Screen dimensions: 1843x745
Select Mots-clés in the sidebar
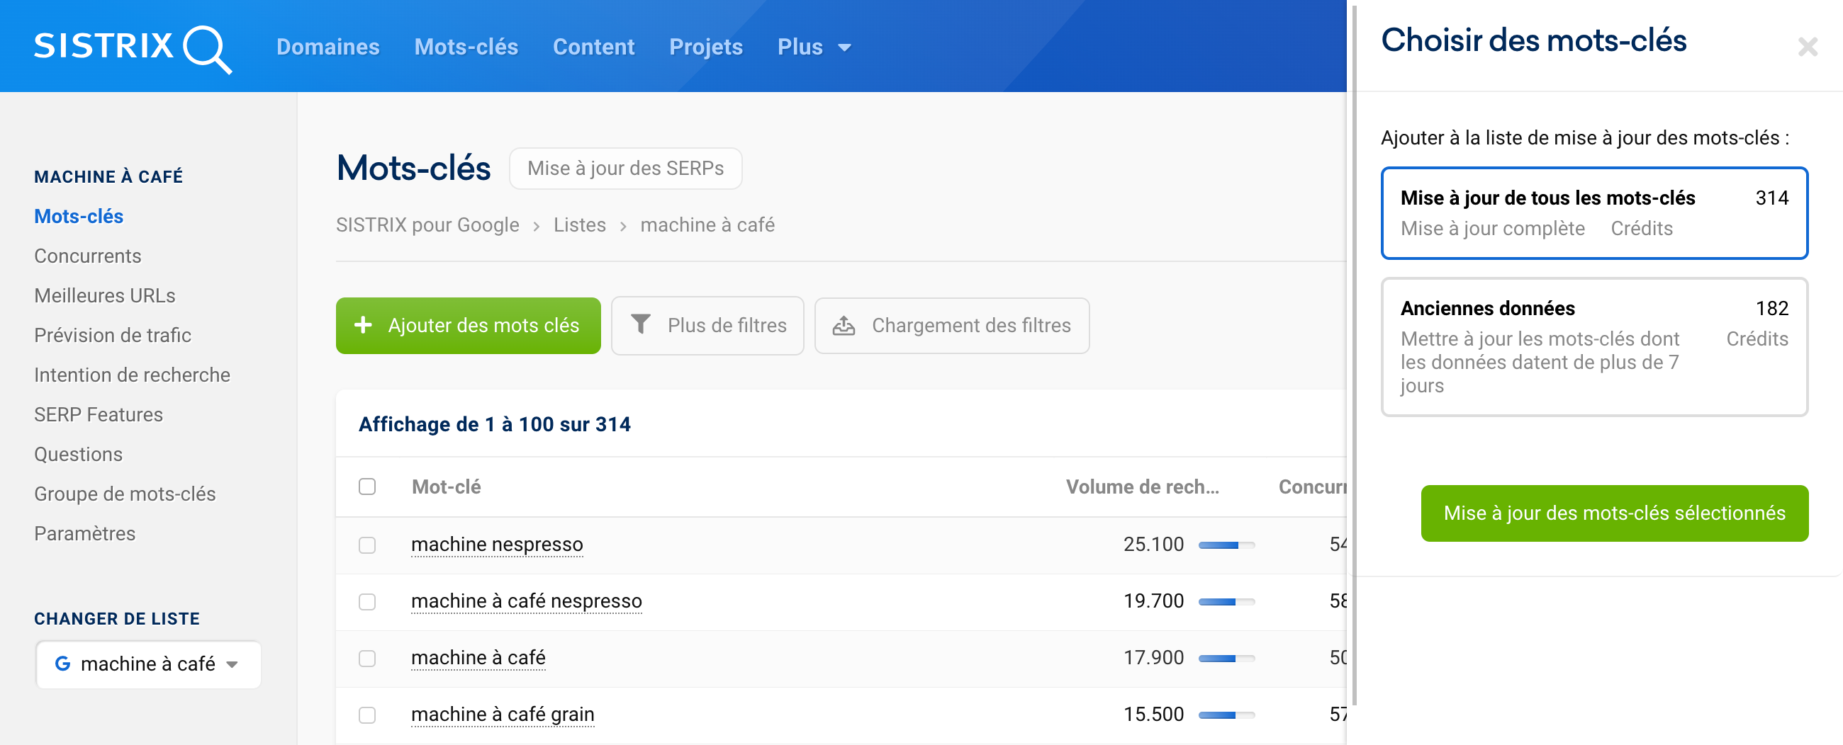coord(79,216)
